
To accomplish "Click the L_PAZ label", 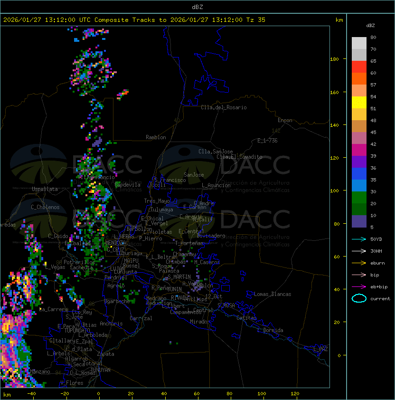I will pyautogui.click(x=321, y=349).
